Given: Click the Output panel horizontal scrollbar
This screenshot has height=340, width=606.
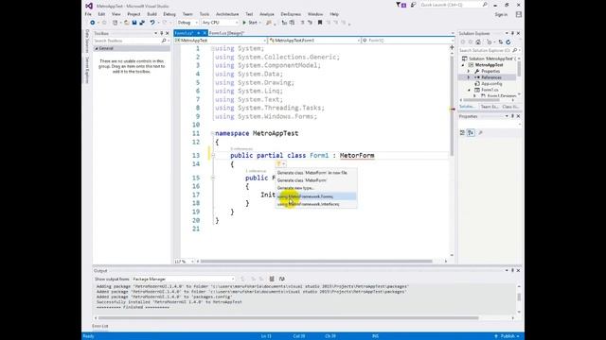Looking at the screenshot, I should (x=288, y=318).
